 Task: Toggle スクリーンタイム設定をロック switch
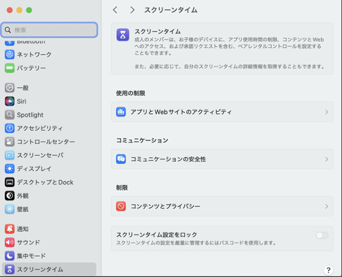[x=322, y=235]
